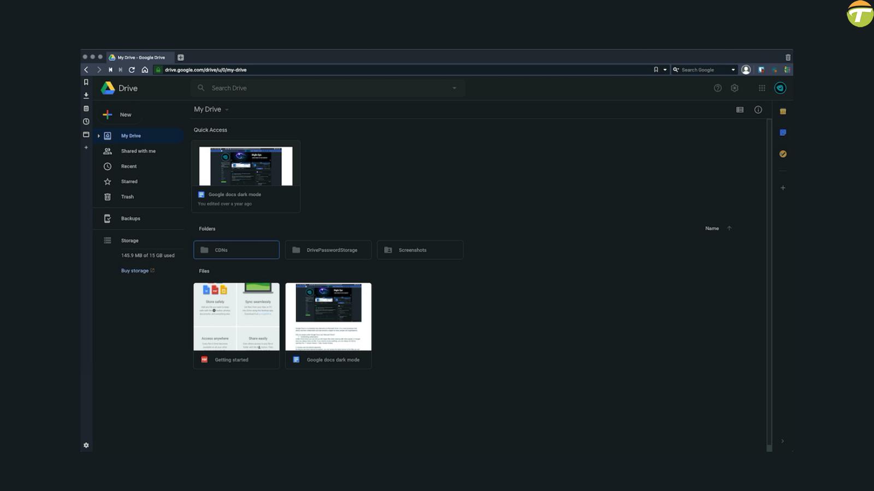Click the Drive logo
The width and height of the screenshot is (874, 491).
tap(119, 88)
